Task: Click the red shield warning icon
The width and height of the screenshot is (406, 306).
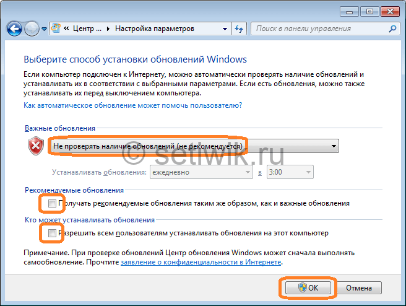Action: pos(36,146)
